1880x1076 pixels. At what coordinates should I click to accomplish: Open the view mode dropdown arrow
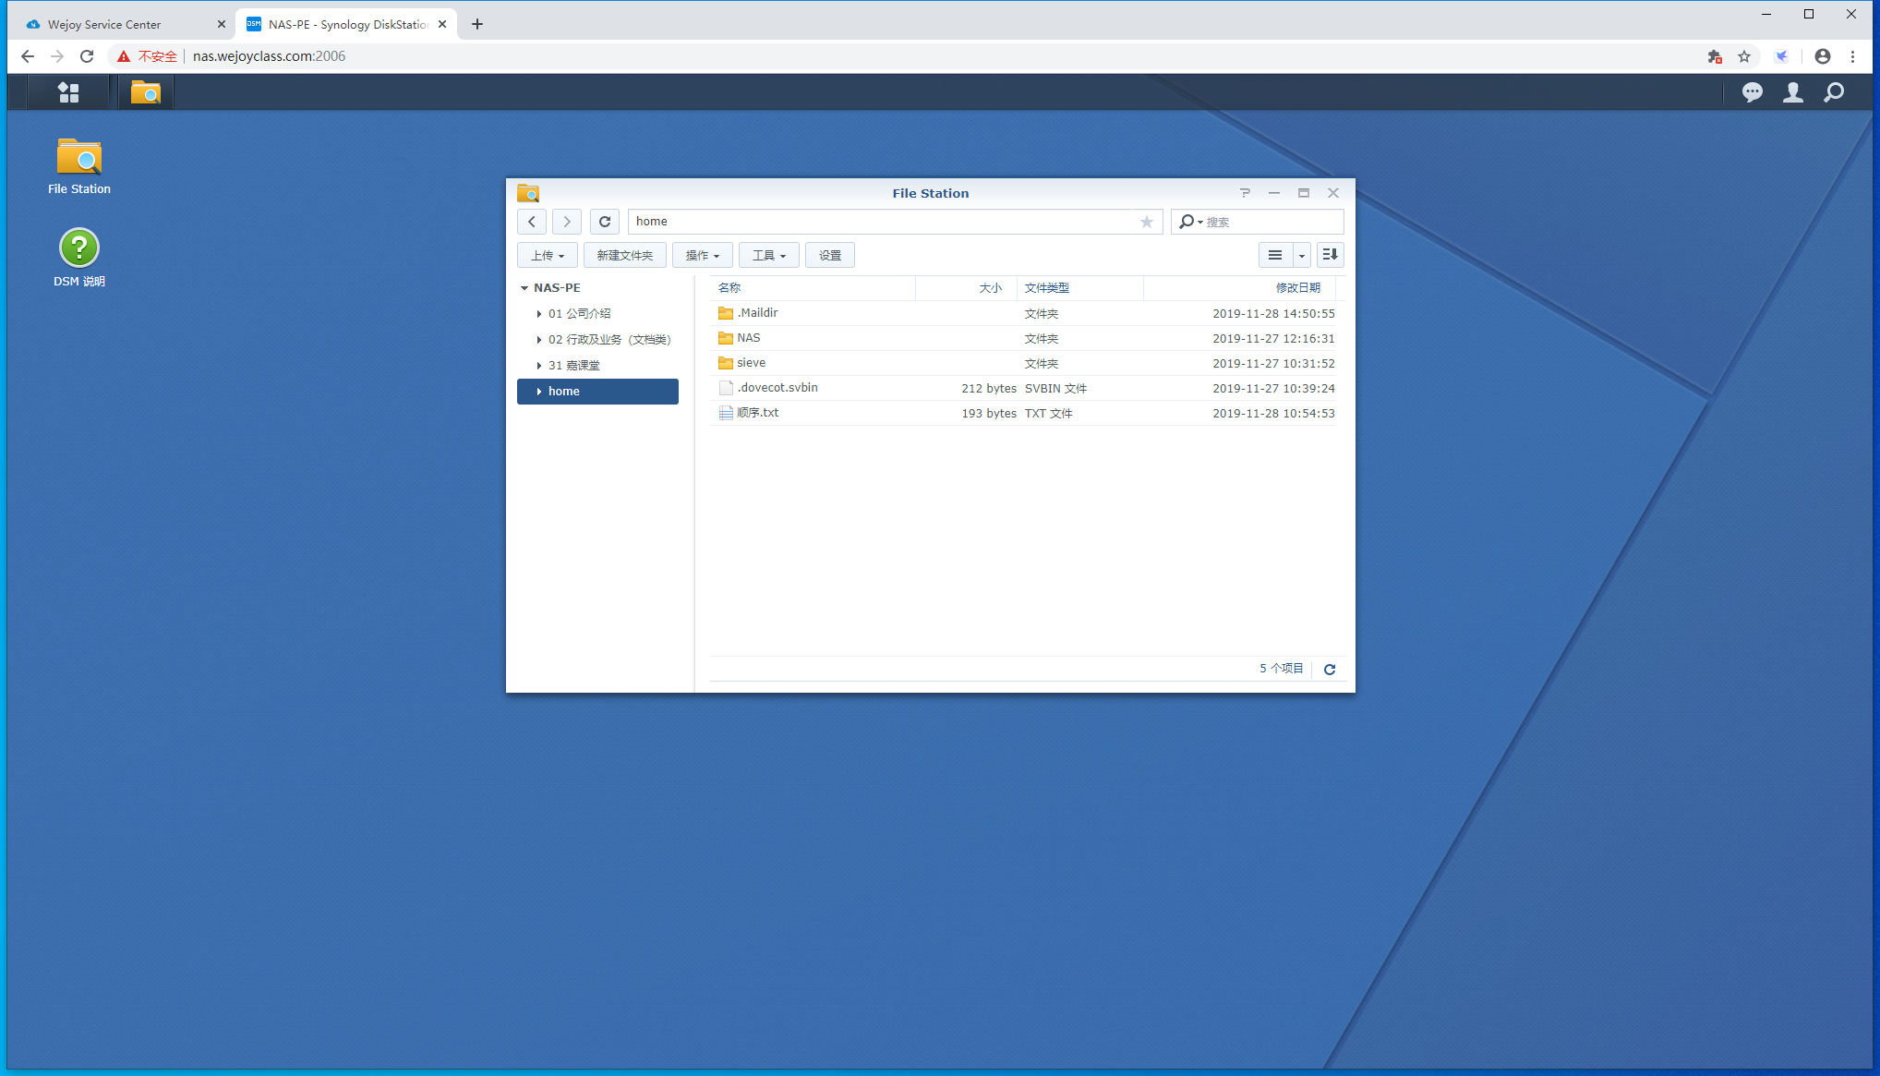(1301, 256)
